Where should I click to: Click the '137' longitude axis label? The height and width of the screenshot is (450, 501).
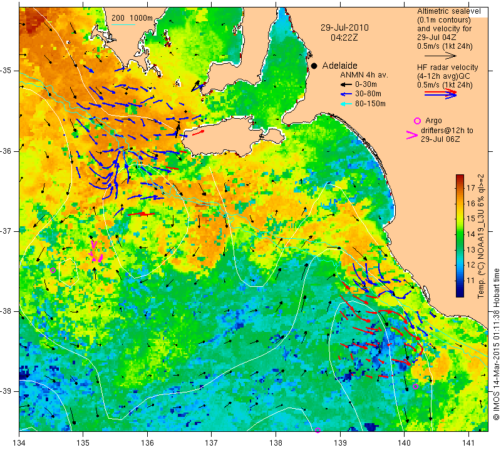click(x=212, y=443)
